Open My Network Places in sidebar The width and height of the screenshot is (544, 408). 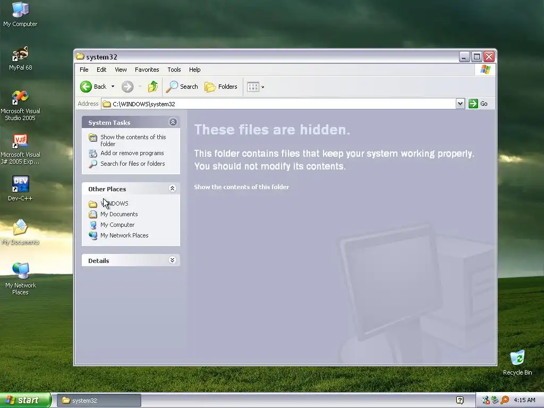click(118, 235)
